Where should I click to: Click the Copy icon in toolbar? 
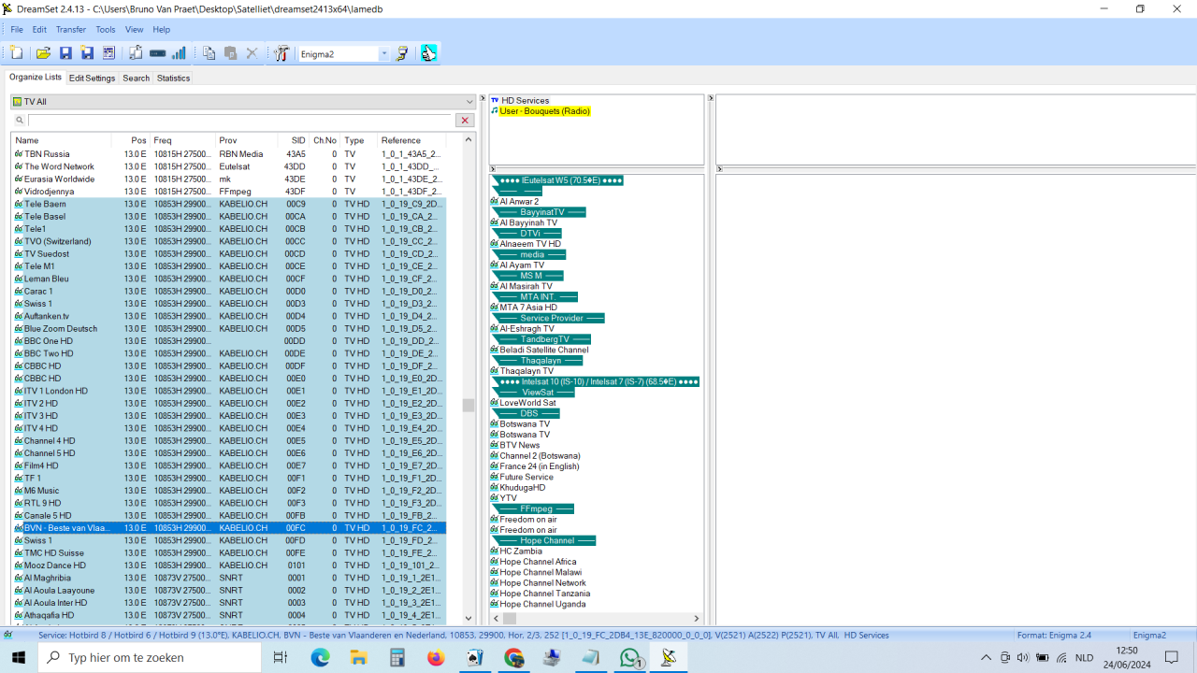(x=209, y=53)
